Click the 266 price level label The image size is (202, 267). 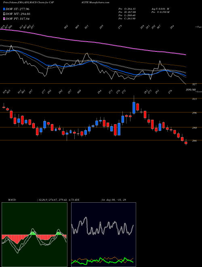[x=194, y=141]
